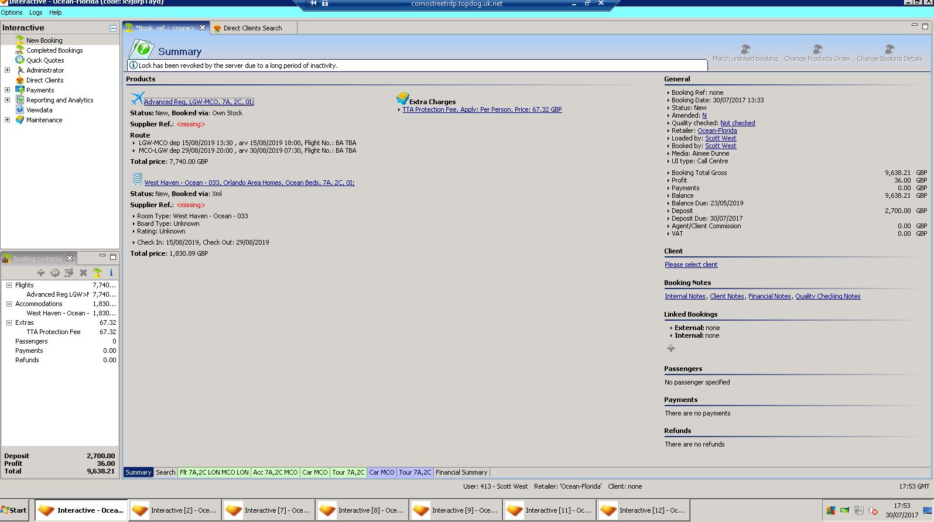Close the Book. ref. none tab

pyautogui.click(x=203, y=28)
